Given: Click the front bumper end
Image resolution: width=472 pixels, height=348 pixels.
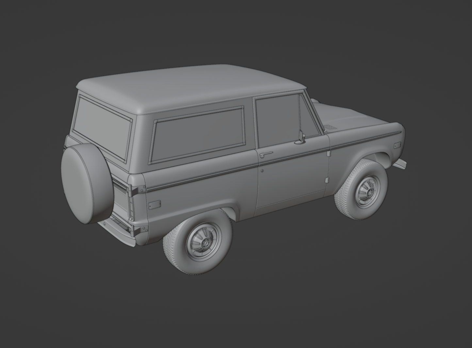Looking at the screenshot, I should 400,163.
